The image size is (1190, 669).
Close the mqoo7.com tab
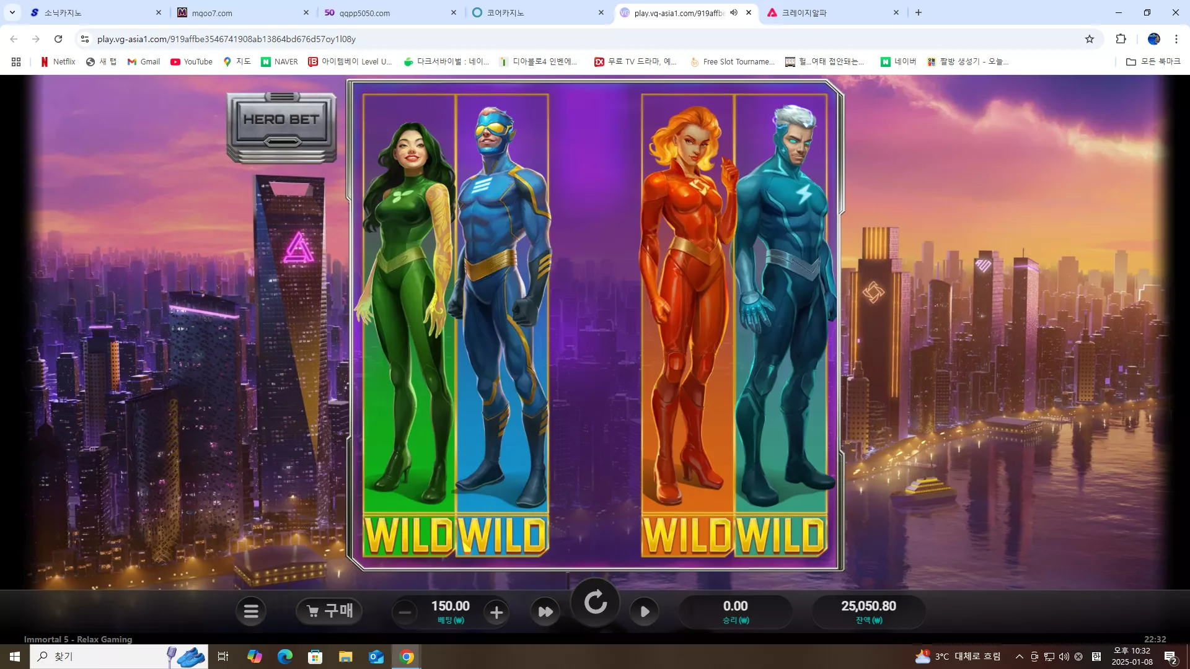[x=306, y=12]
